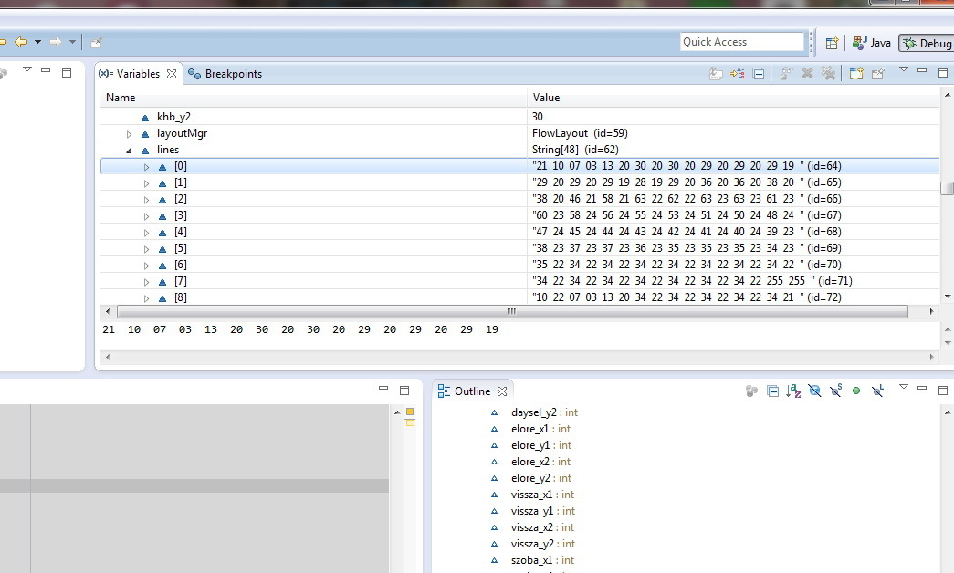Viewport: 954px width, 573px height.
Task: Click the disabled Remove All variables icon
Action: tap(829, 74)
